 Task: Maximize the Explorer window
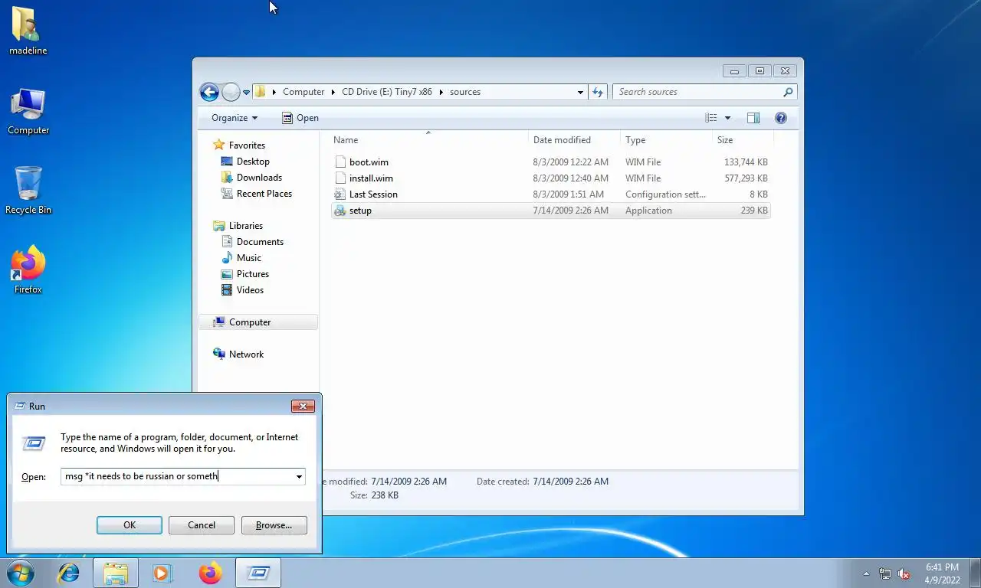760,71
